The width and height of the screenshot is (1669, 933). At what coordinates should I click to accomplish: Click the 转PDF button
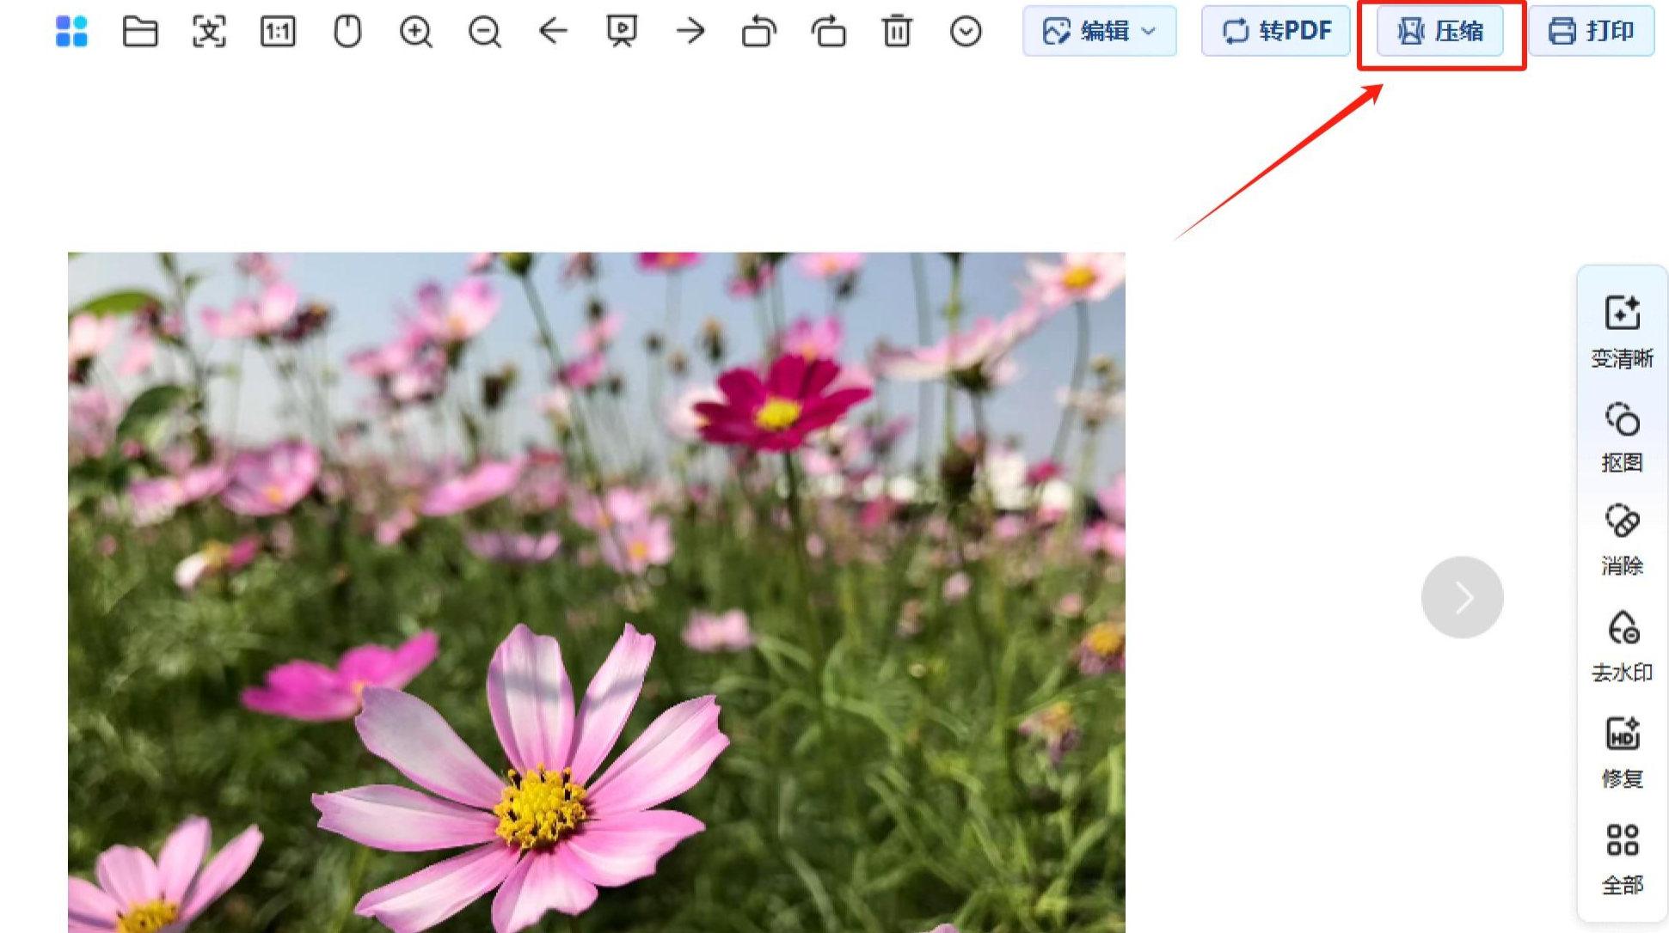[1276, 32]
